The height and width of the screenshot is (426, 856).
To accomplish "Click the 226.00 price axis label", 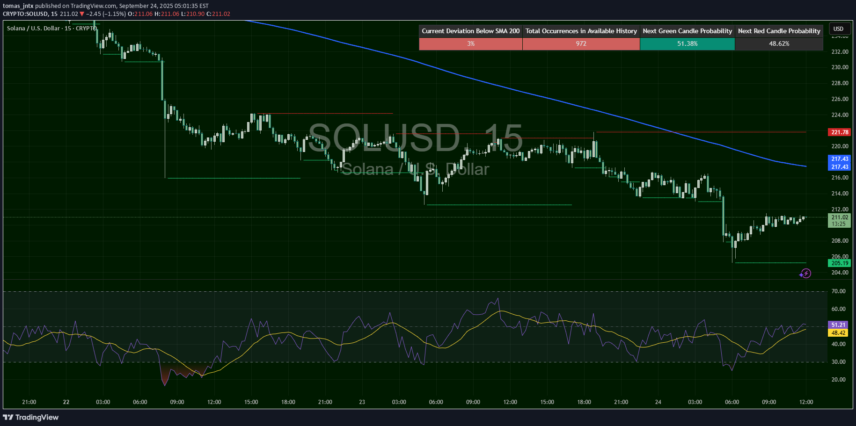I will (840, 99).
